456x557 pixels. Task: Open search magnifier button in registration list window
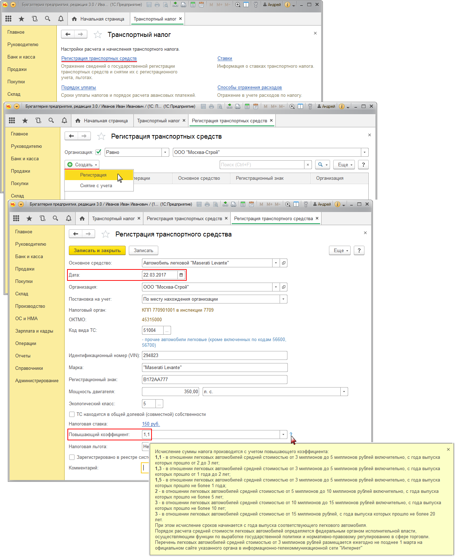(323, 165)
